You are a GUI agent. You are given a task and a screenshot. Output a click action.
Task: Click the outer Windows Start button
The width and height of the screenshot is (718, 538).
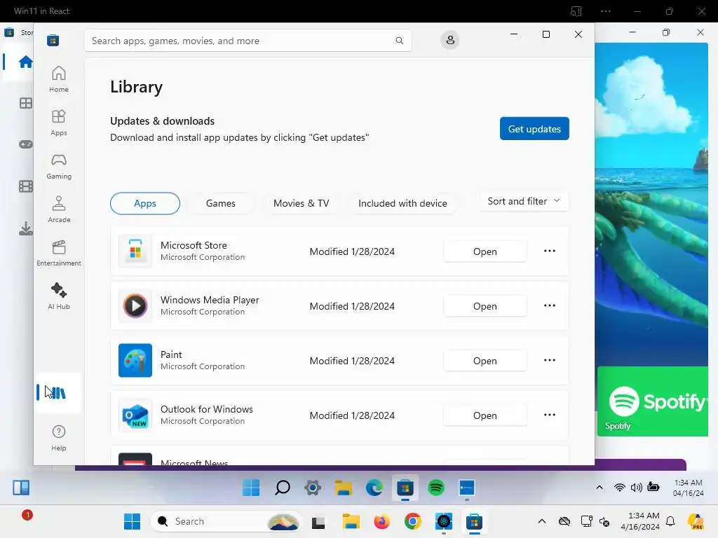[x=133, y=521]
